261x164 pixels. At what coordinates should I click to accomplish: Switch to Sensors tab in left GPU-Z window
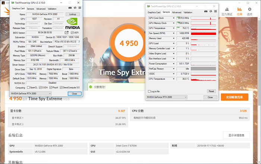coord(30,9)
